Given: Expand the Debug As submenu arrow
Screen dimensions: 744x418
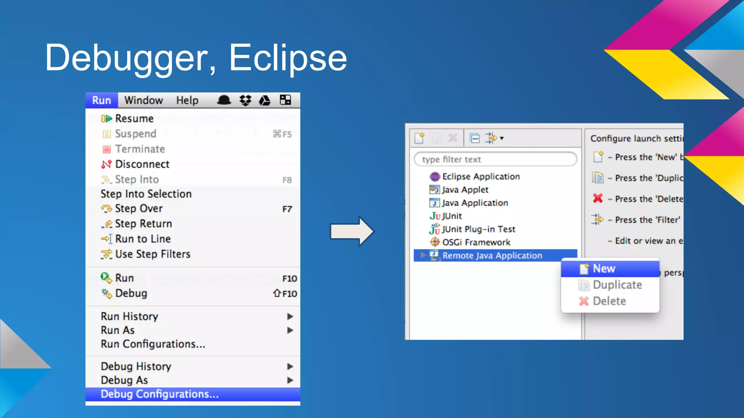Looking at the screenshot, I should click(x=290, y=380).
